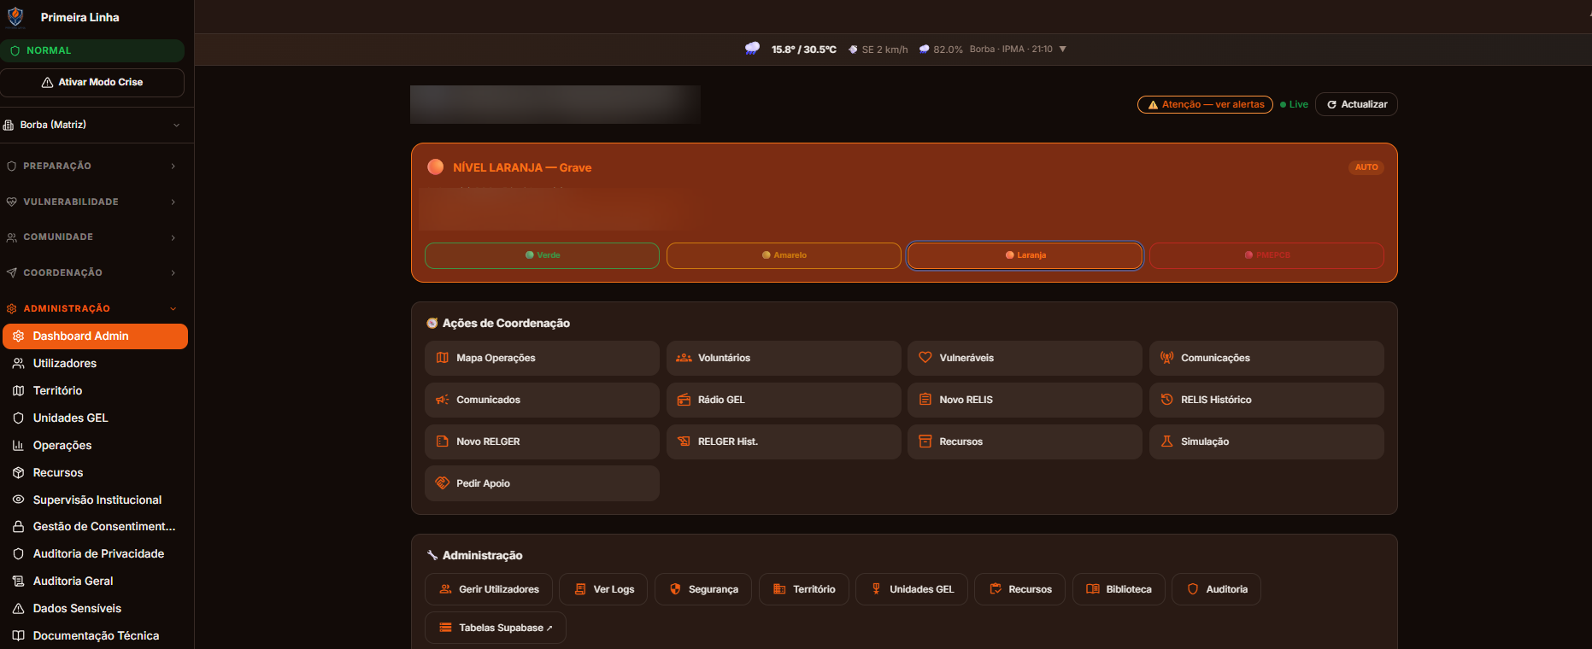
Task: Click the Primeira Linha logo icon
Action: point(15,16)
